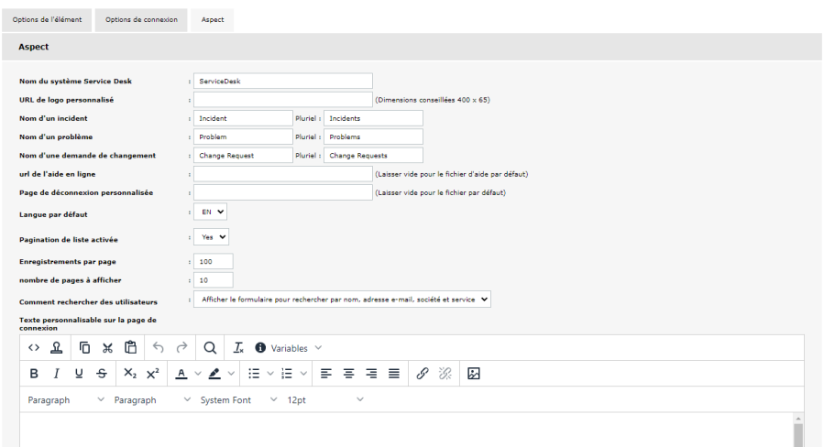This screenshot has width=824, height=447.
Task: Select the Aspect tab
Action: (213, 20)
